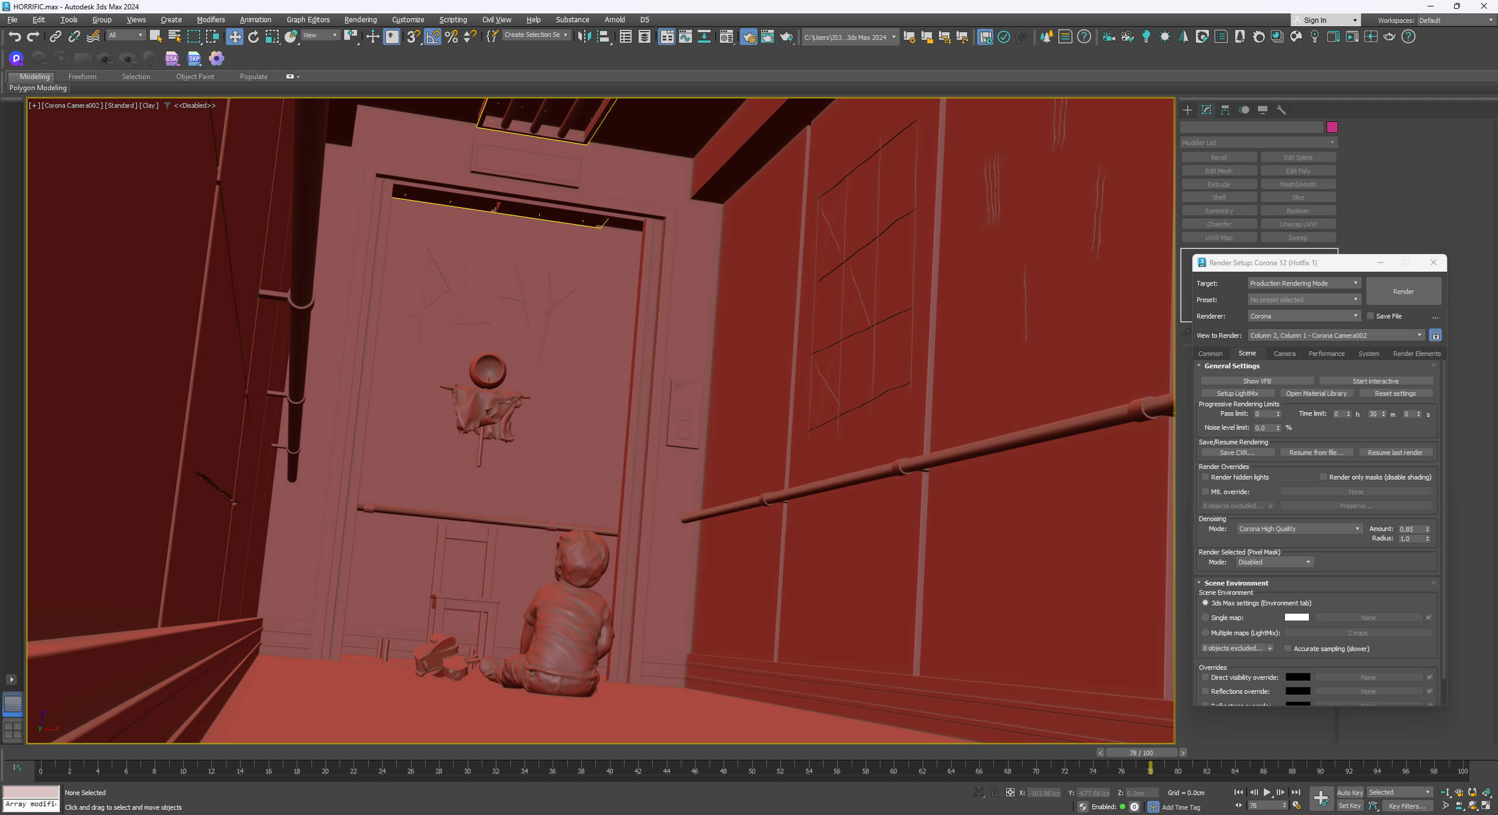
Task: Click the Undo arrow icon
Action: click(x=14, y=37)
